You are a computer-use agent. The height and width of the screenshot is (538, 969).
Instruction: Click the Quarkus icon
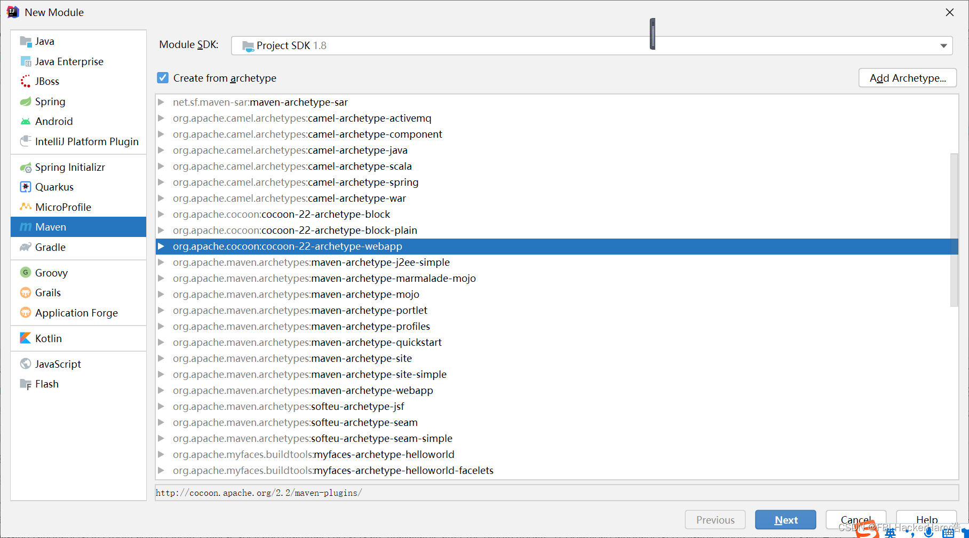coord(26,187)
